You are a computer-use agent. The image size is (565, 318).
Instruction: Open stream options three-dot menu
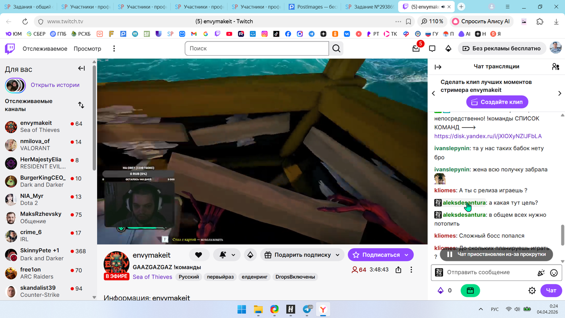tap(411, 269)
